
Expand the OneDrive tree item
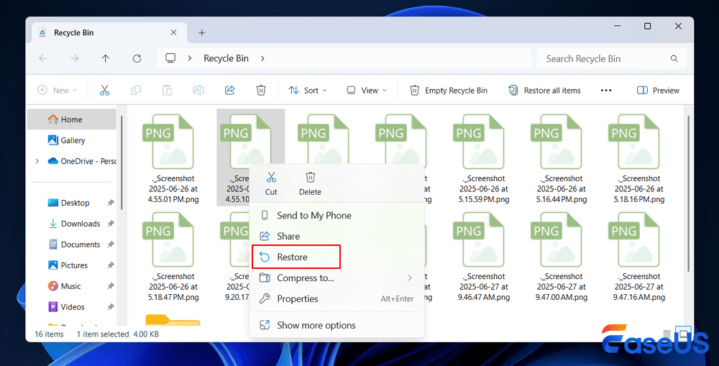[x=37, y=161]
